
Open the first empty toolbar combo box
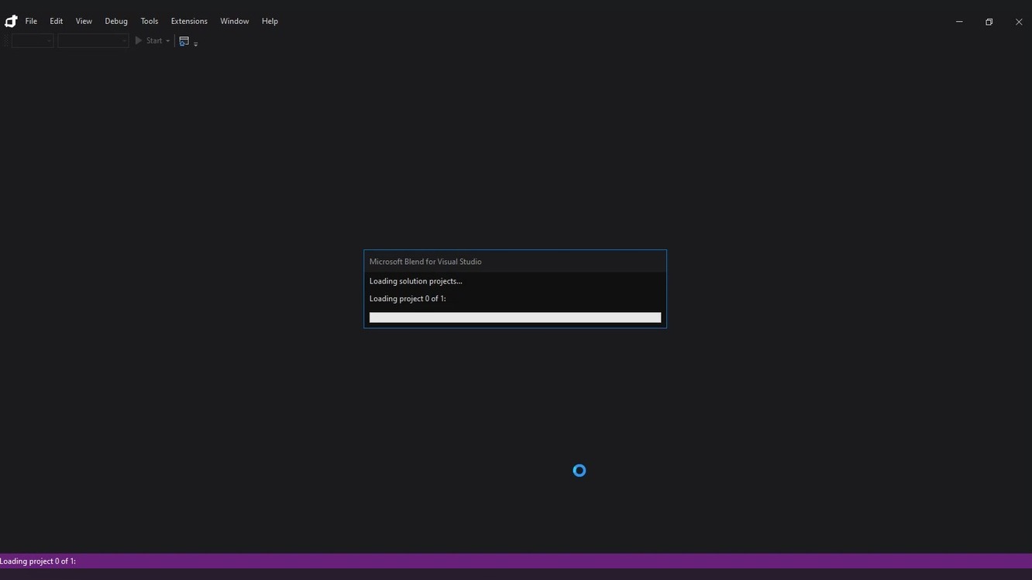(x=33, y=41)
